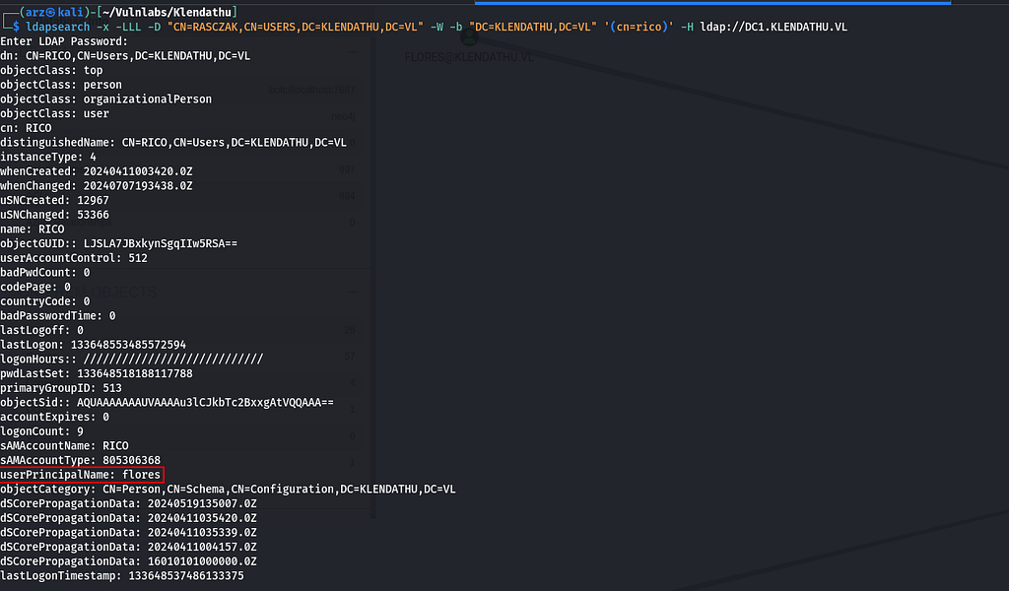Click dSCorePropagationData value 16010101000000.0Z
This screenshot has height=591, width=1009.
(202, 561)
